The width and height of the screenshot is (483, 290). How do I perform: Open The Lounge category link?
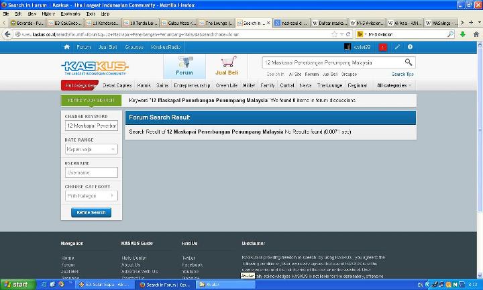[329, 85]
